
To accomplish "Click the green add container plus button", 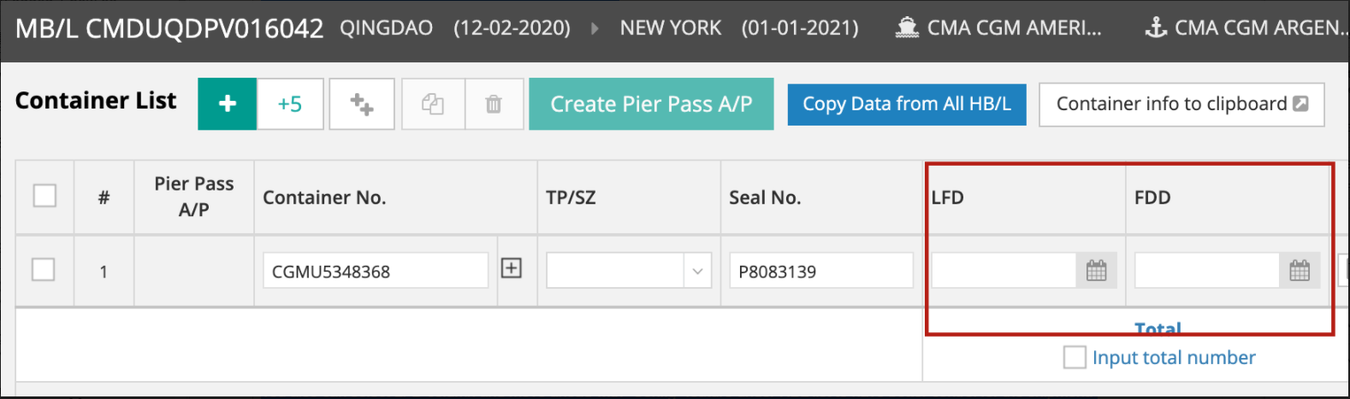I will [227, 104].
